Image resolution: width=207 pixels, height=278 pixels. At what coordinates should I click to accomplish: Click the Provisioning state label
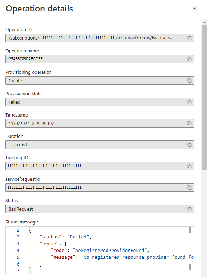pyautogui.click(x=24, y=94)
